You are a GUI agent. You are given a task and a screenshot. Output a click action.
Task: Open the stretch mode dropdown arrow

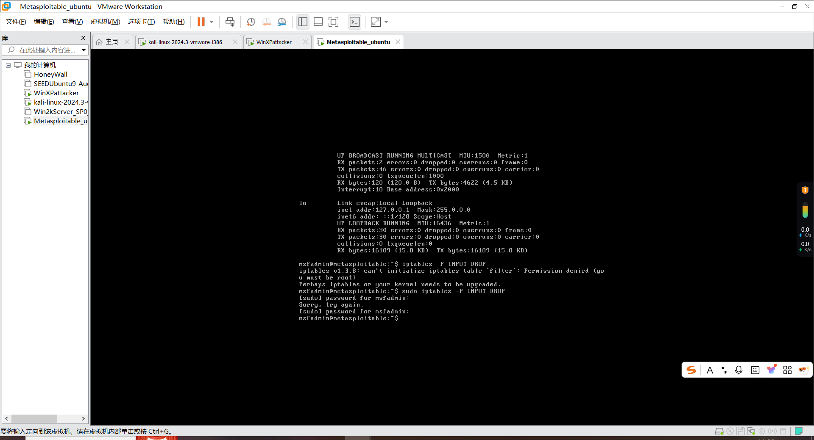[x=386, y=22]
